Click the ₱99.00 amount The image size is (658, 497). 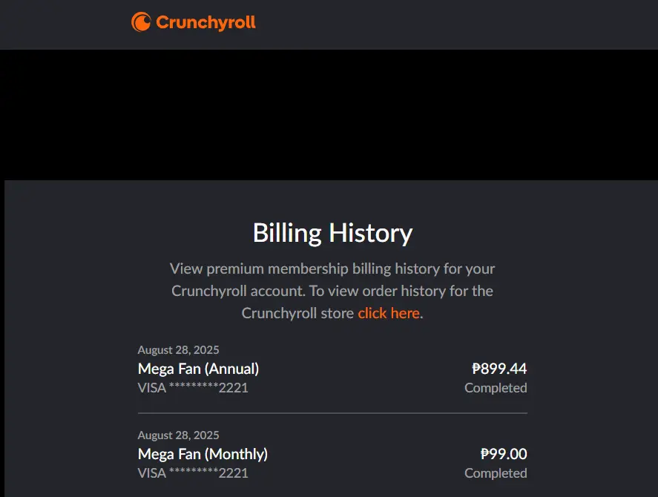click(x=504, y=454)
